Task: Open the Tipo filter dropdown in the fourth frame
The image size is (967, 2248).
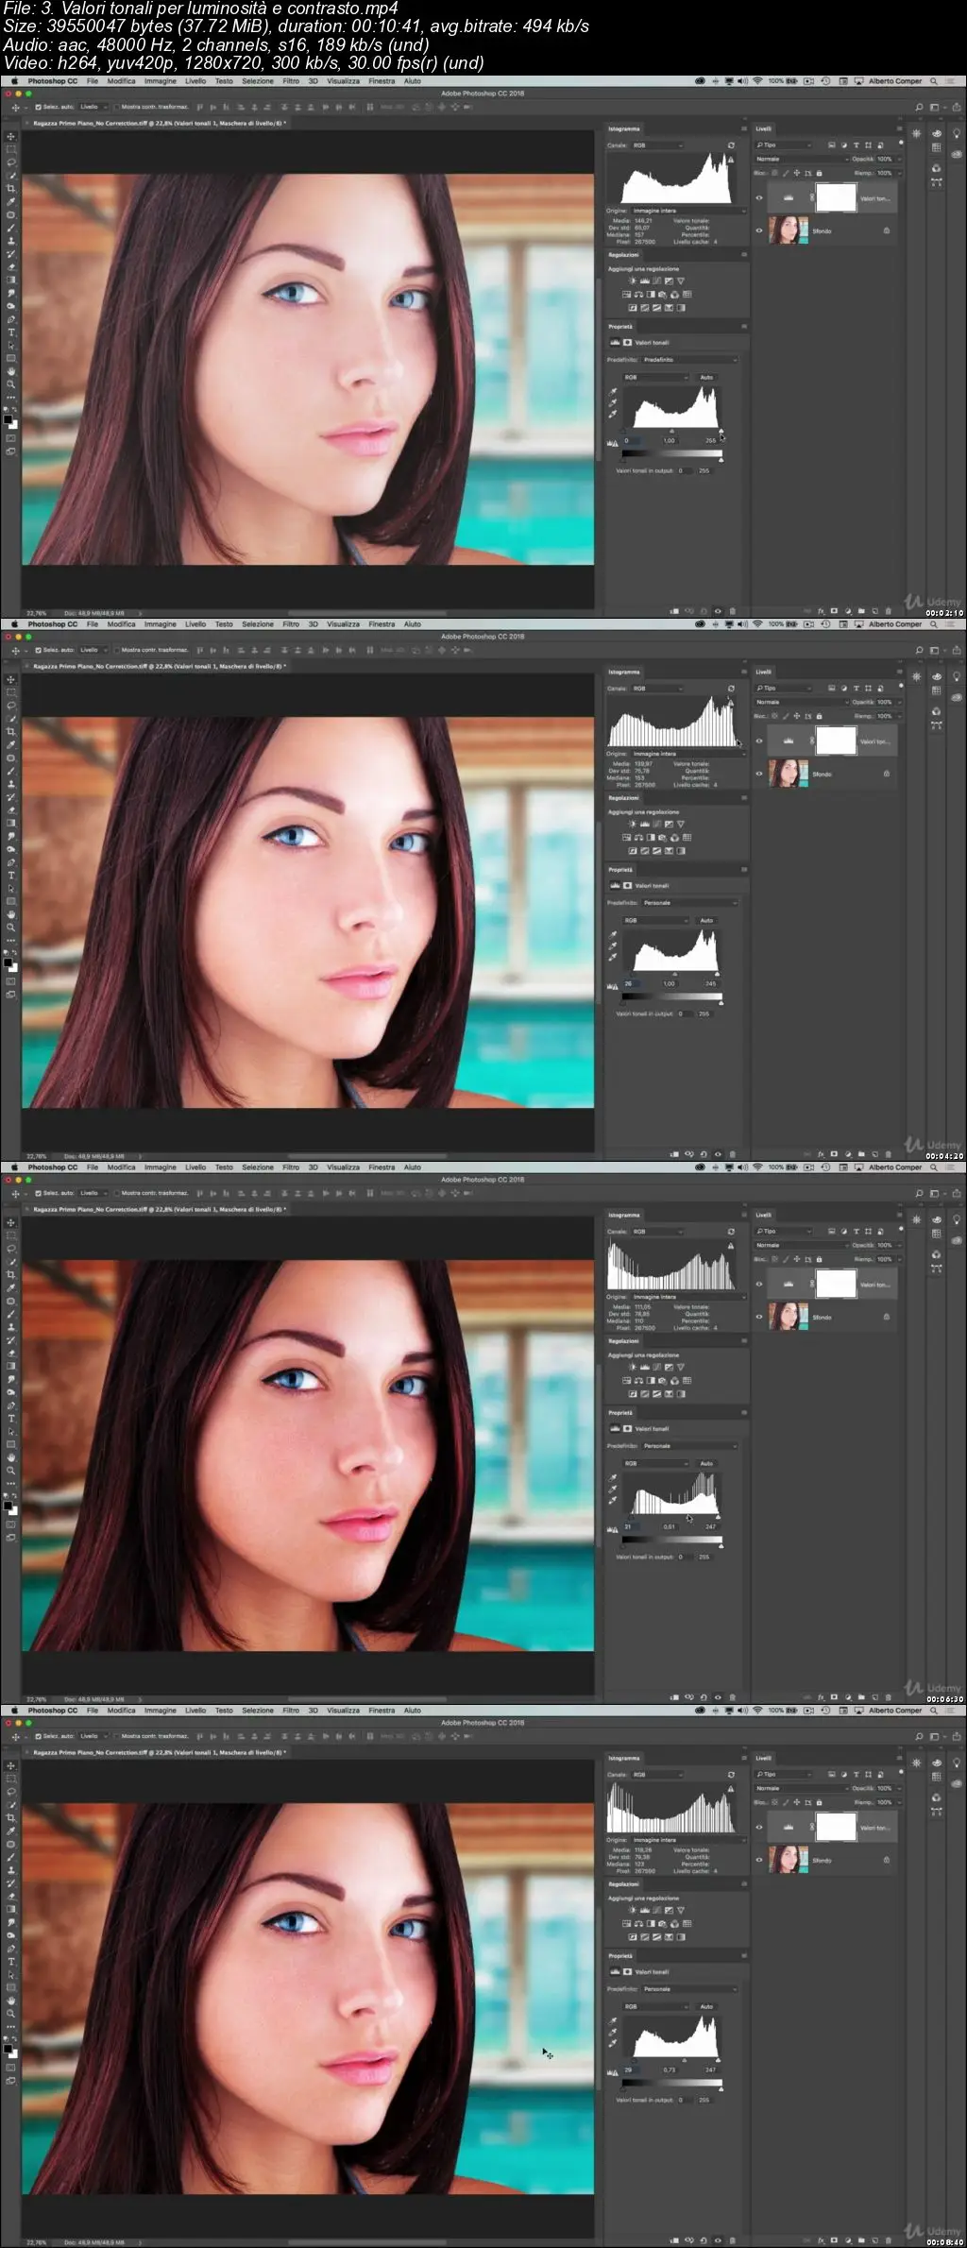Action: [783, 1775]
